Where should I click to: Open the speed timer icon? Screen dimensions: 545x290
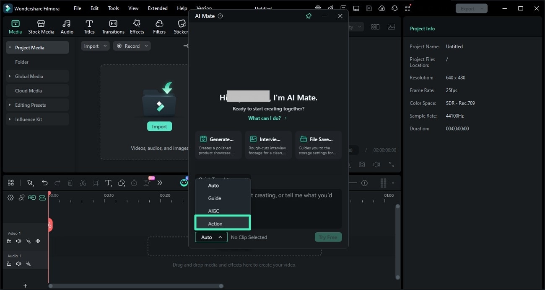(x=134, y=183)
